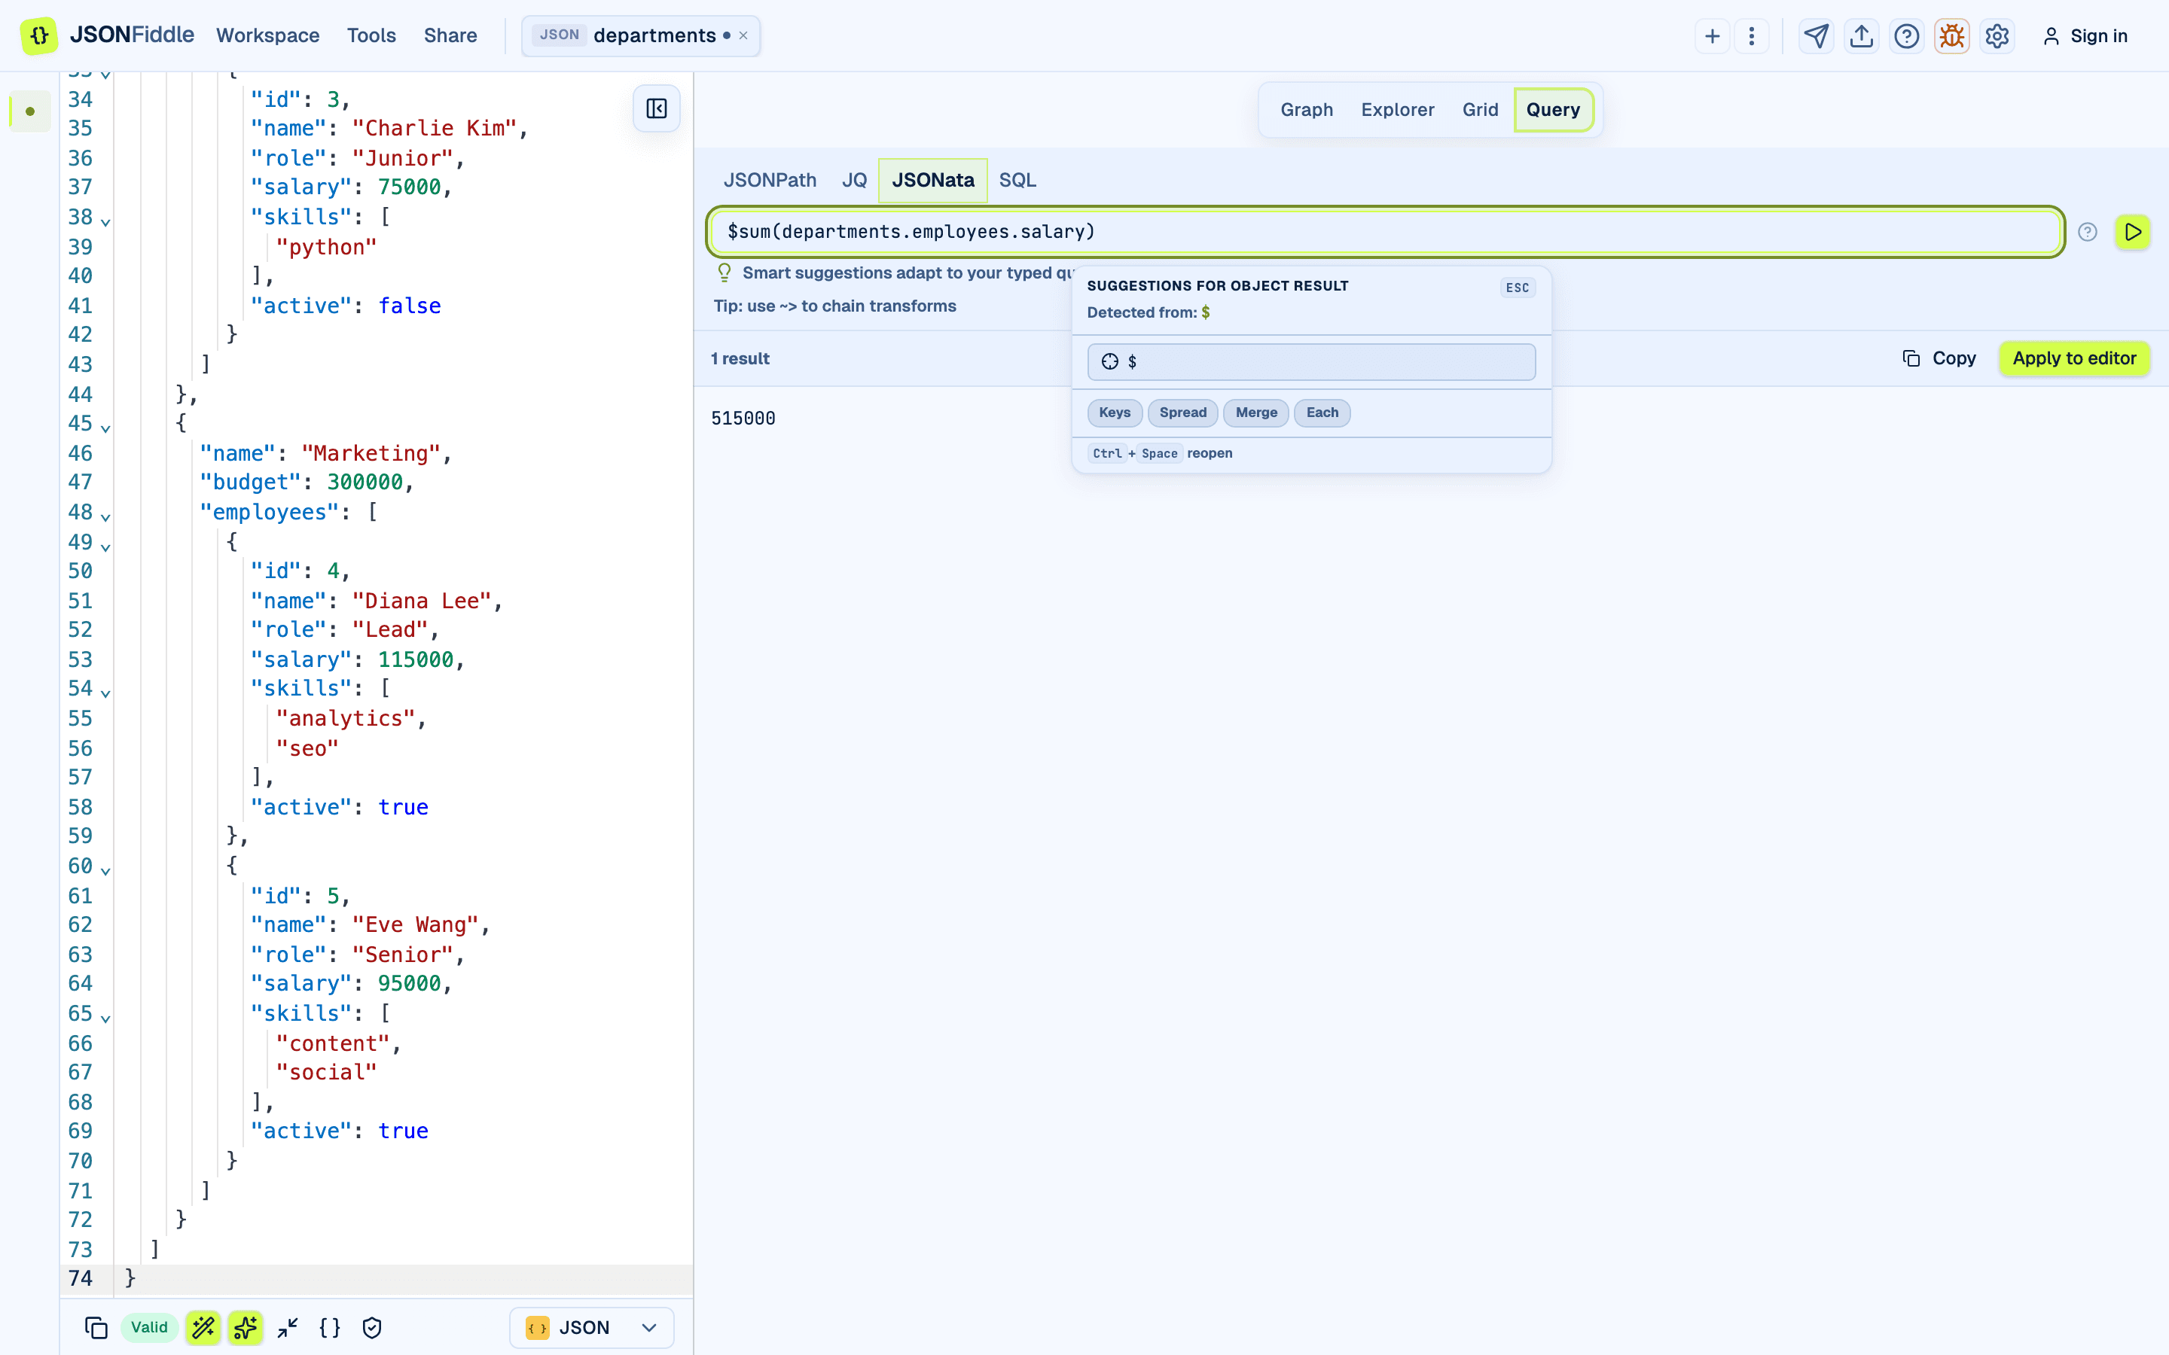2169x1355 pixels.
Task: Click the sparkles AI icon
Action: coord(245,1327)
